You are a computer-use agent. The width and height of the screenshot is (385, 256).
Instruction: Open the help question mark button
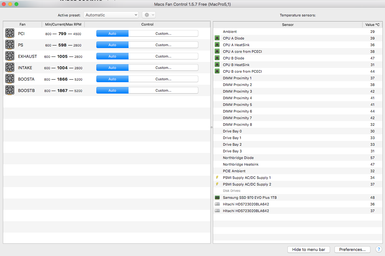(x=379, y=249)
